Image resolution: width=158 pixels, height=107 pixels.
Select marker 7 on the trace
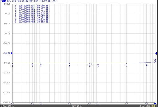coord(126,64)
